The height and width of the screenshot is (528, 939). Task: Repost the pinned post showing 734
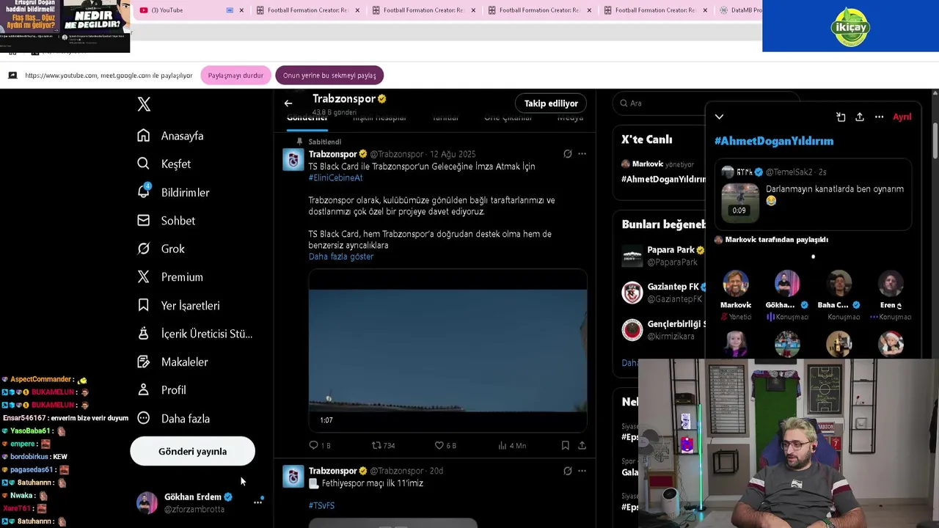click(383, 445)
